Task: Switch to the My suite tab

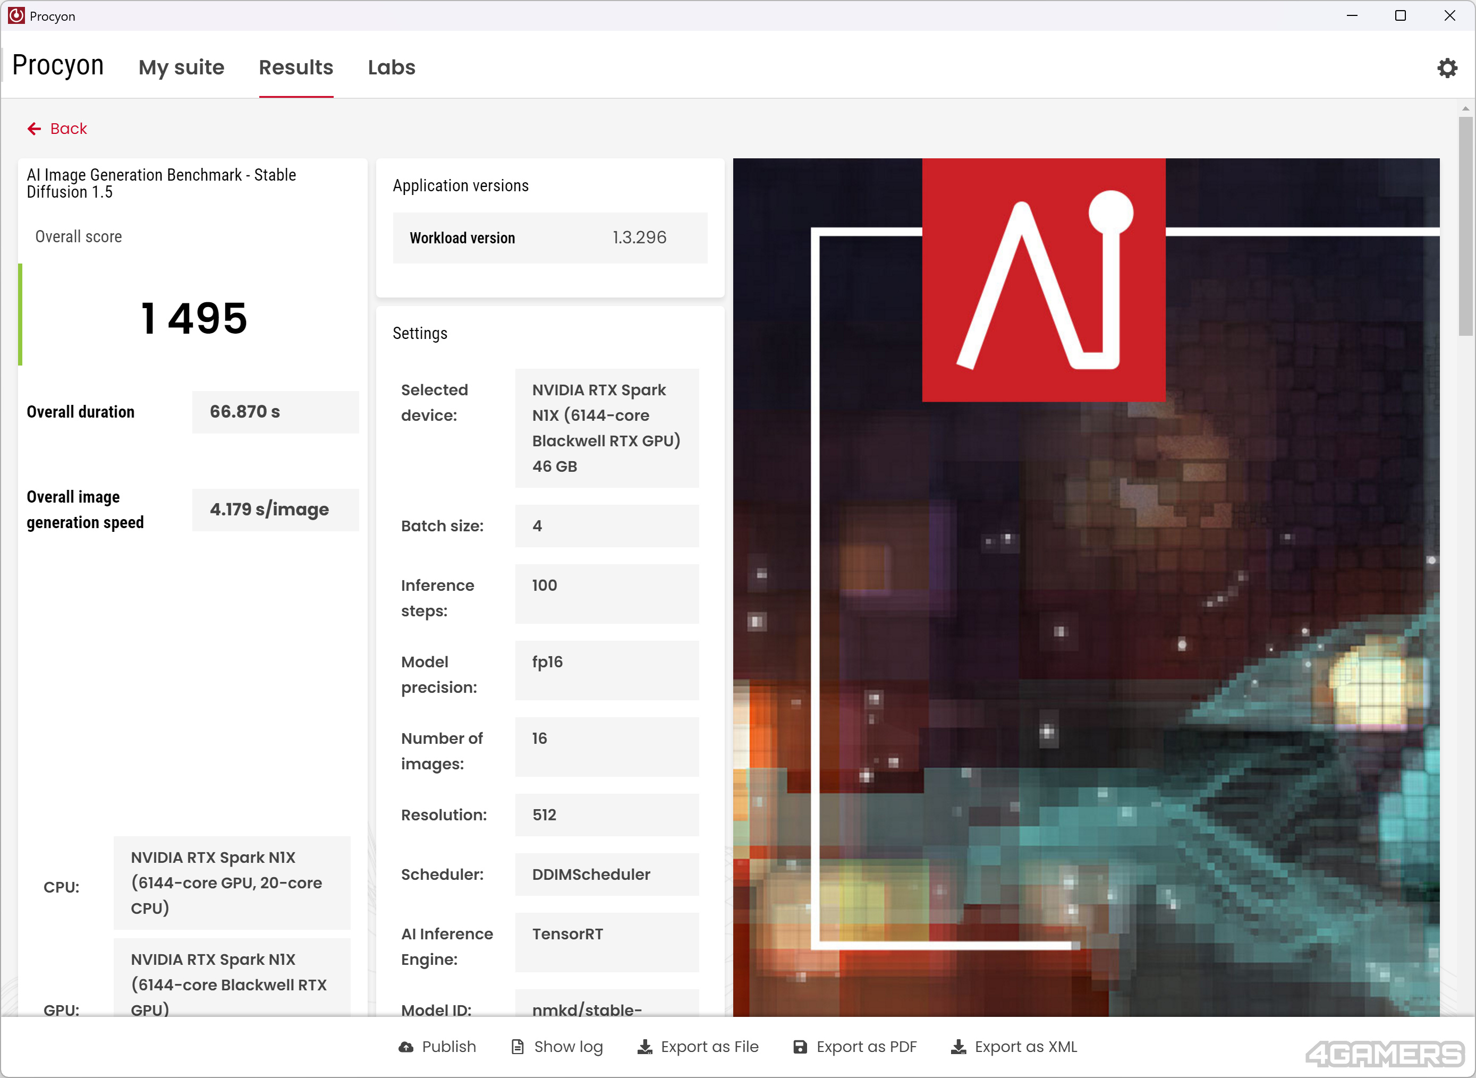Action: (x=181, y=67)
